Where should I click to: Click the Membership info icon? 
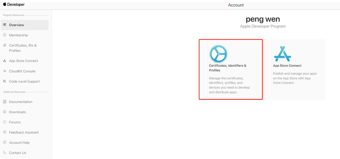5,35
